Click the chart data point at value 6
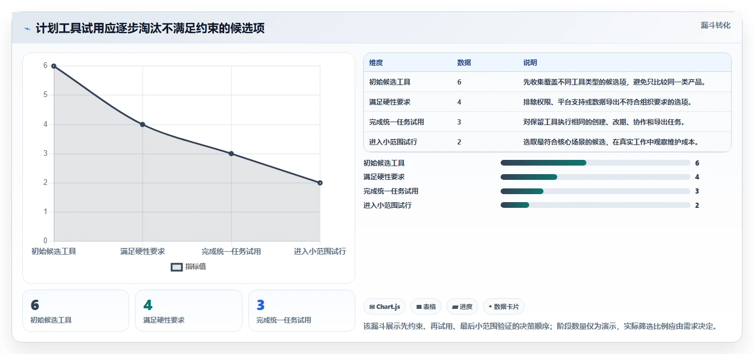This screenshot has height=354, width=754. [54, 66]
